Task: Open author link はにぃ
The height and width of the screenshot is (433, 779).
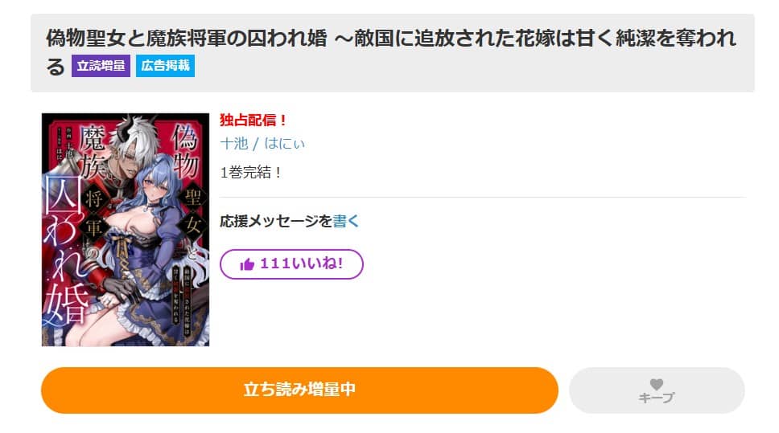Action: [284, 143]
